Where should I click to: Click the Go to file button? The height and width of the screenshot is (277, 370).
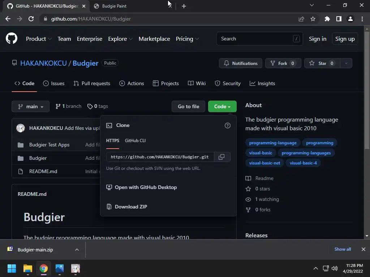tap(188, 106)
